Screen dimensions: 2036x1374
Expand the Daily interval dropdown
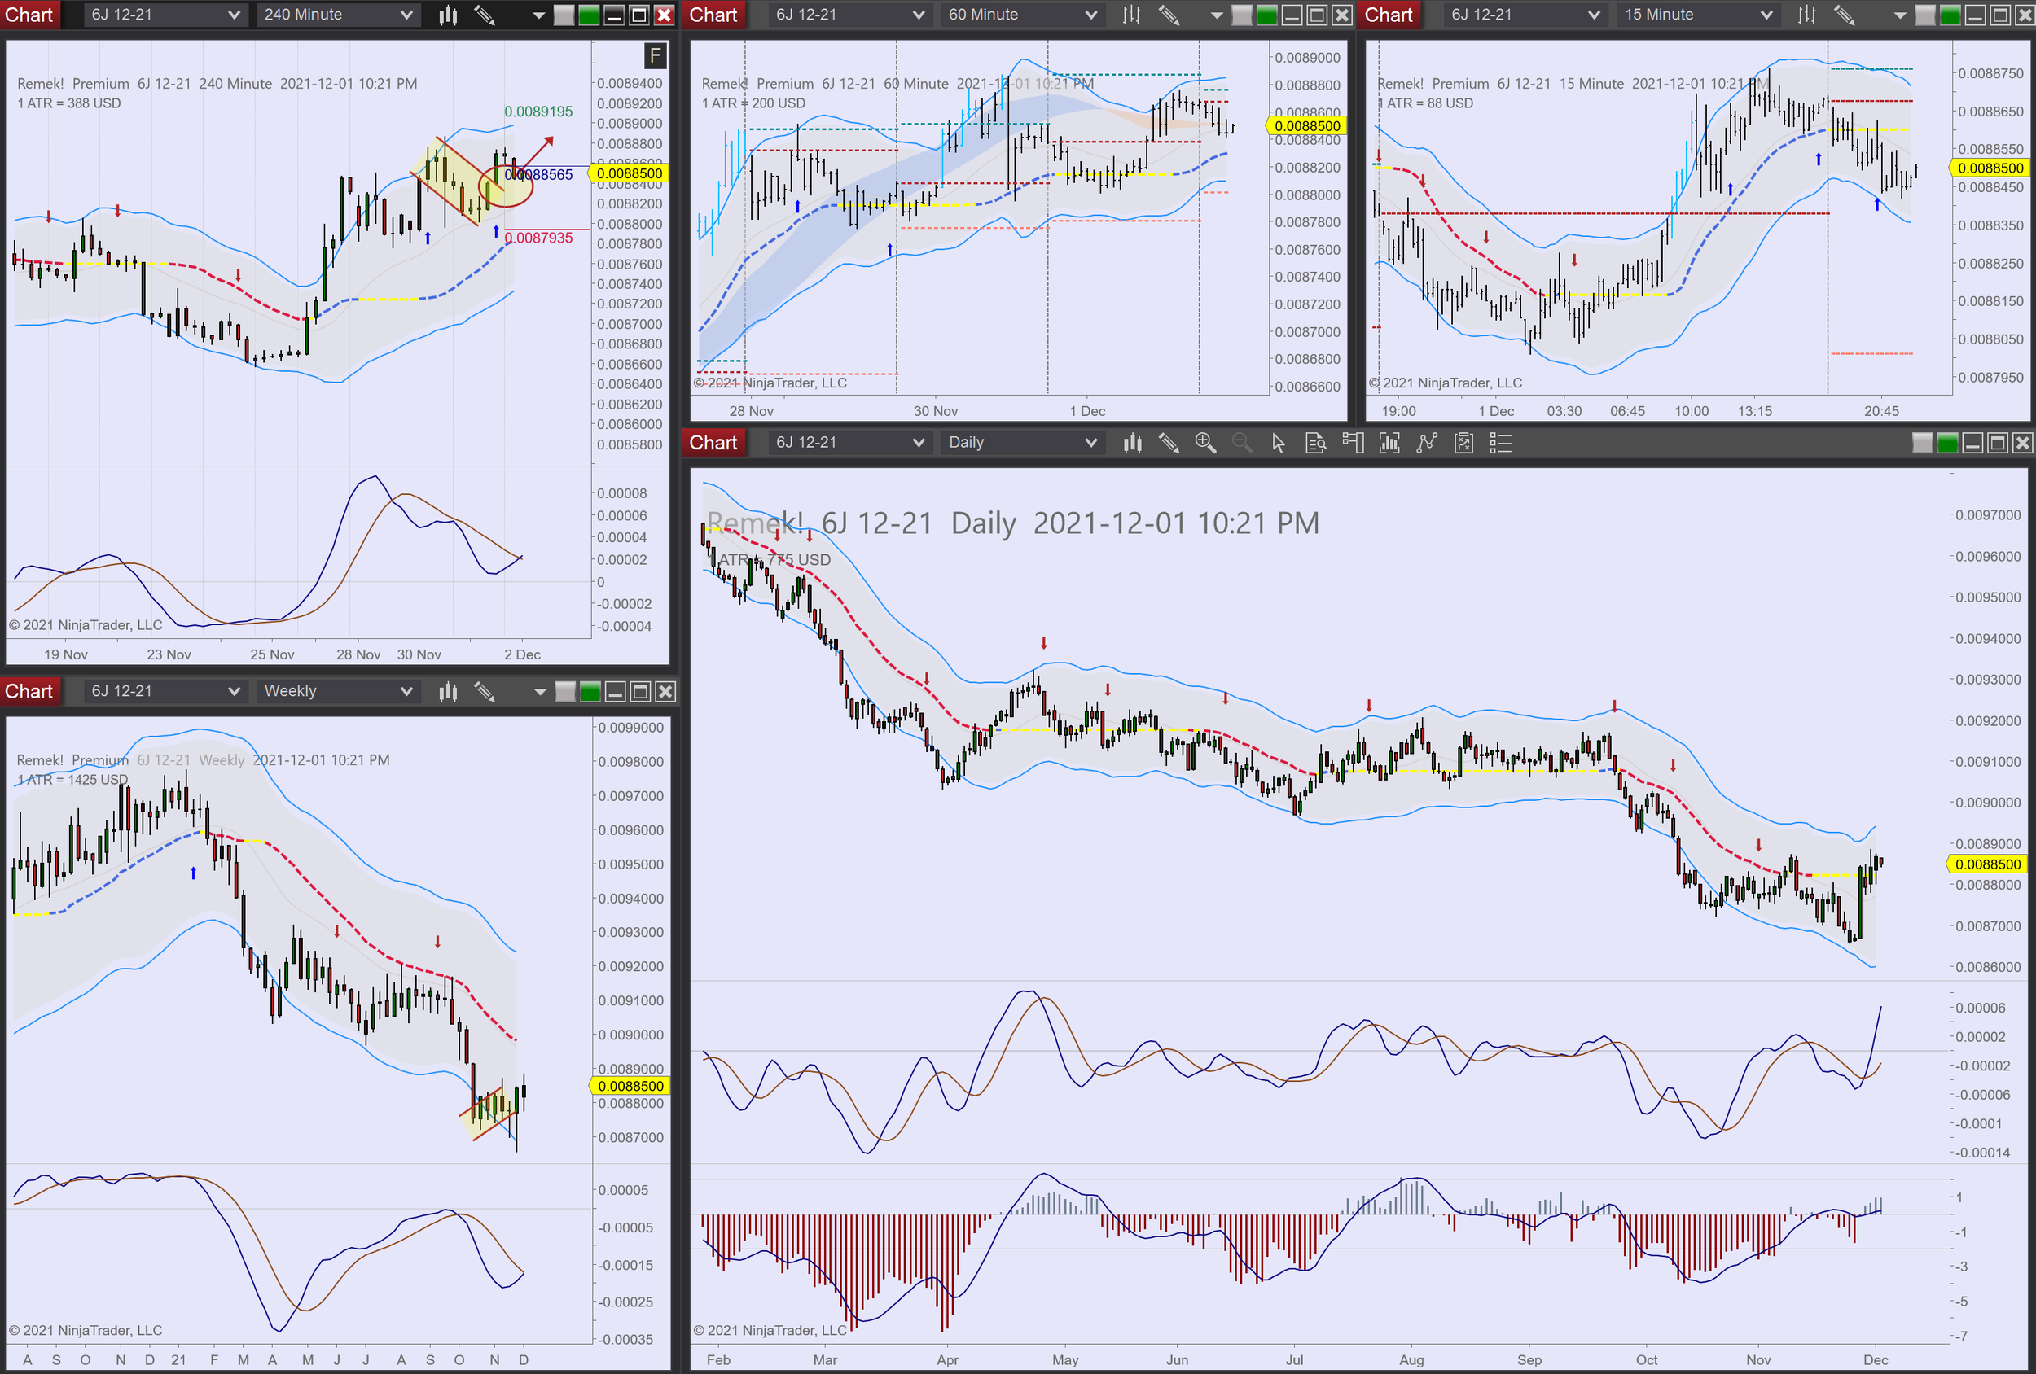point(1021,443)
